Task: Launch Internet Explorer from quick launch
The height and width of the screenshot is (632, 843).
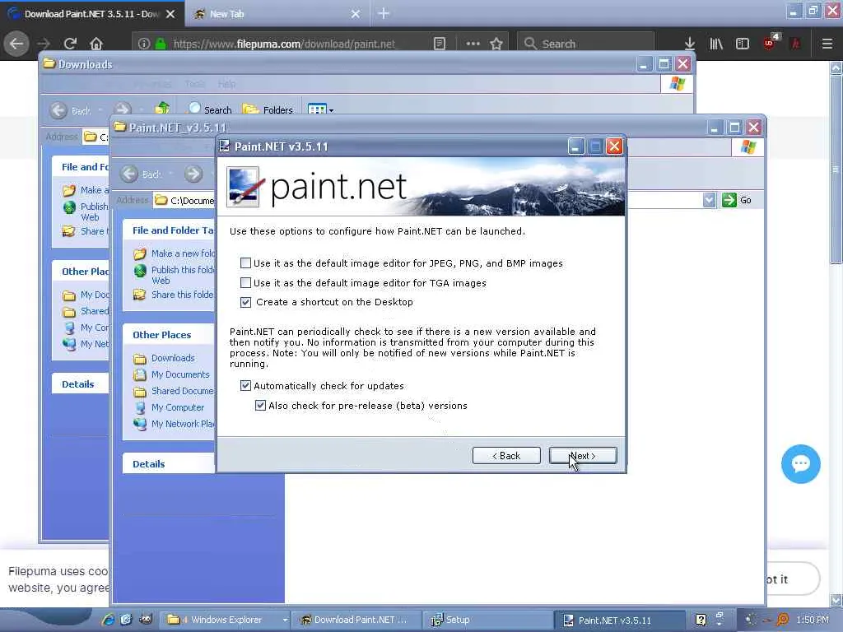Action: [x=108, y=620]
